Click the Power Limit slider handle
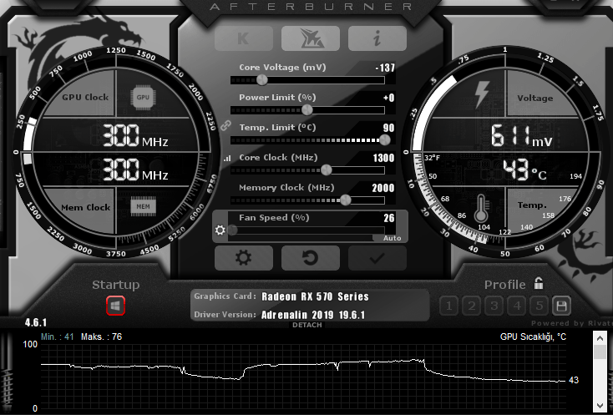Screen dimensions: 613x415 (x=307, y=110)
